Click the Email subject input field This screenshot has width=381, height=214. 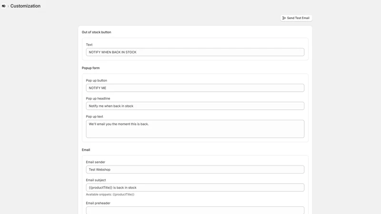(x=195, y=187)
